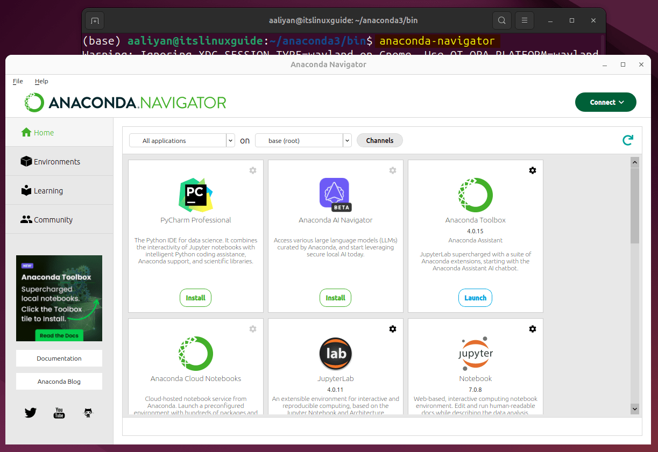The image size is (658, 452).
Task: Open the YouTube icon in the sidebar
Action: (59, 413)
